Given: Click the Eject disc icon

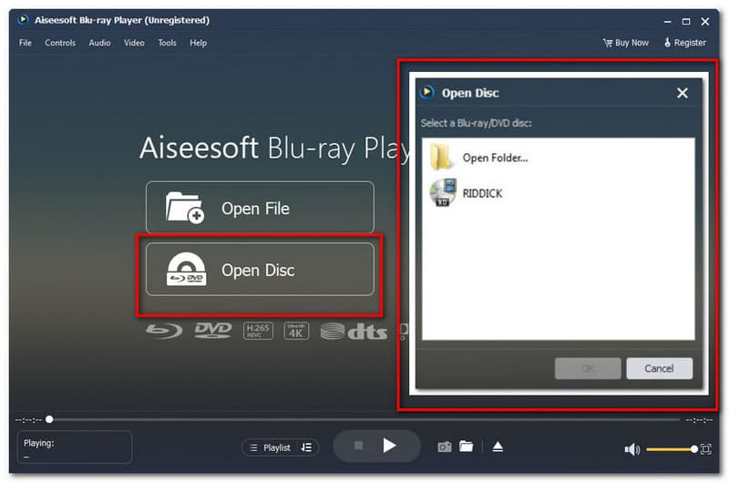Looking at the screenshot, I should click(x=498, y=447).
